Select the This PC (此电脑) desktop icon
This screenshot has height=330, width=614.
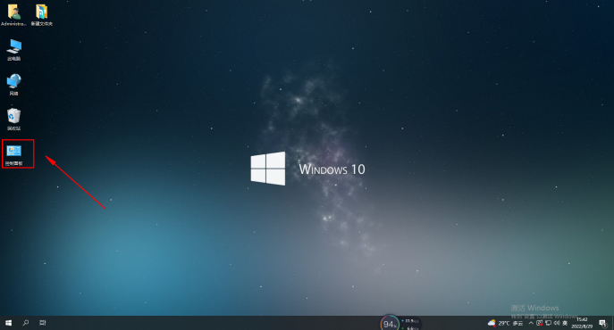coord(14,50)
